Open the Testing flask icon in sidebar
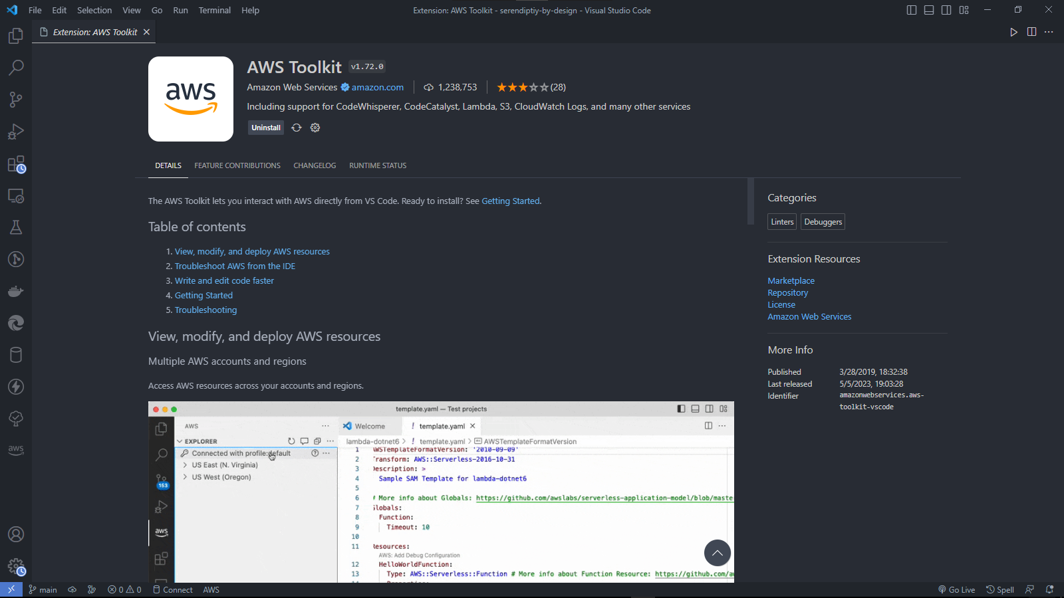The image size is (1064, 598). 16,227
